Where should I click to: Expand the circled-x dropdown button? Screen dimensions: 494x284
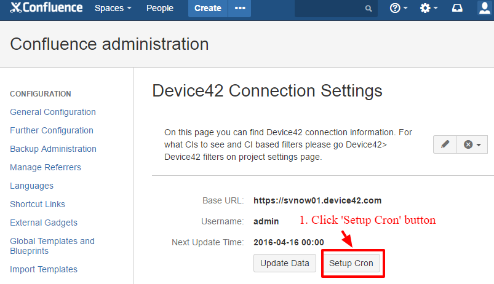(472, 144)
